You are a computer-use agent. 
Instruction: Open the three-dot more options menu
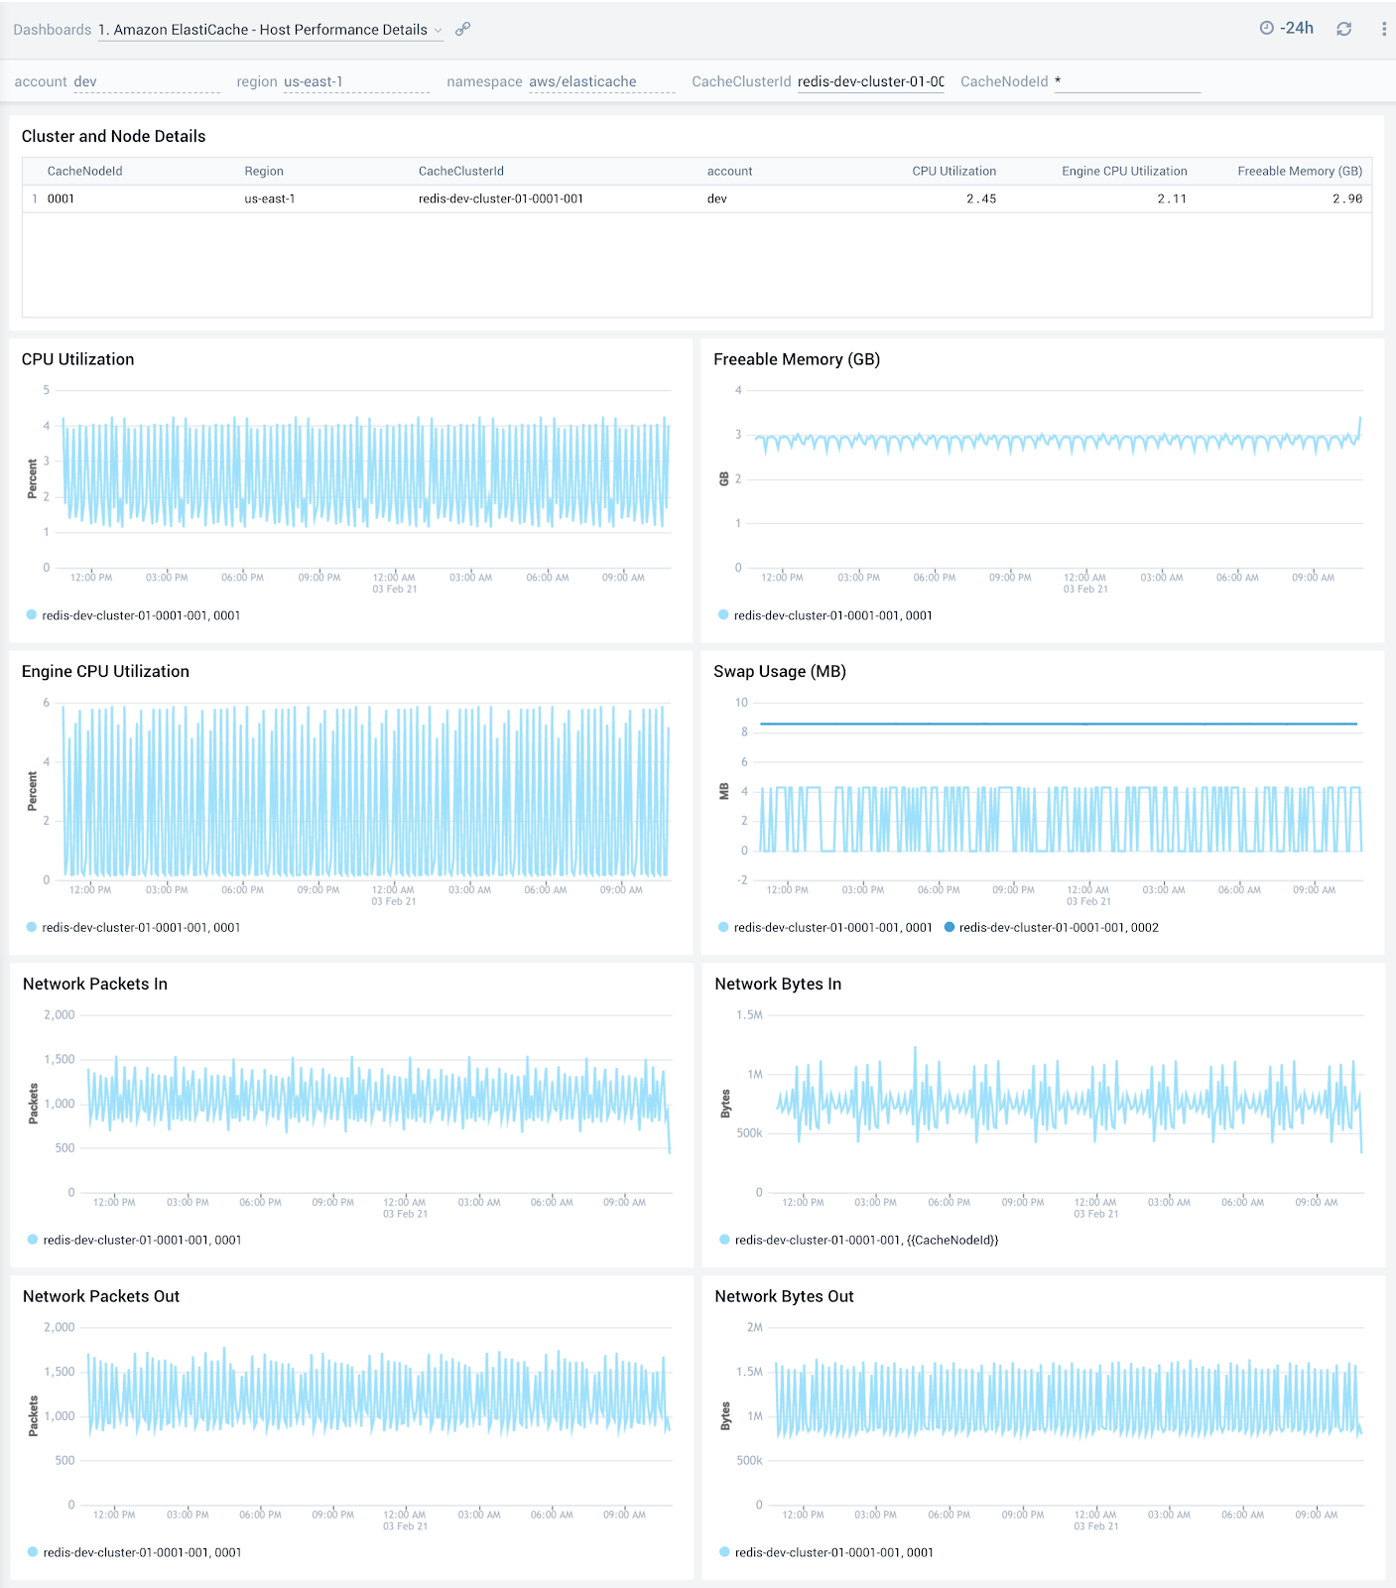click(x=1383, y=29)
